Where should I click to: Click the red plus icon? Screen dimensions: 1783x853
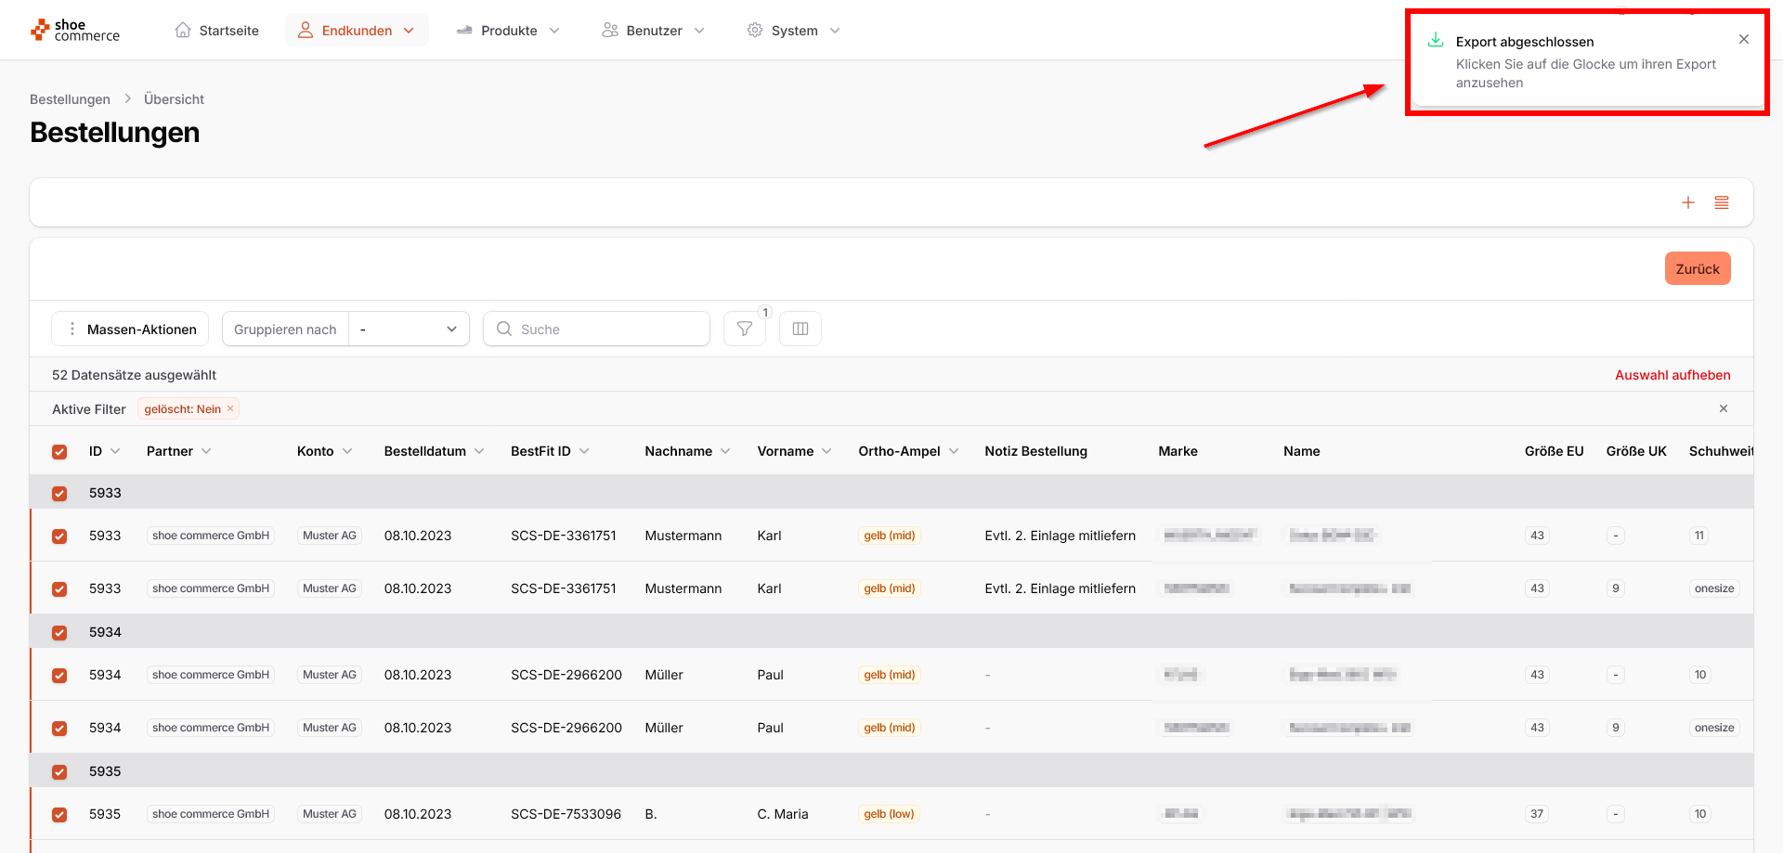1687,202
